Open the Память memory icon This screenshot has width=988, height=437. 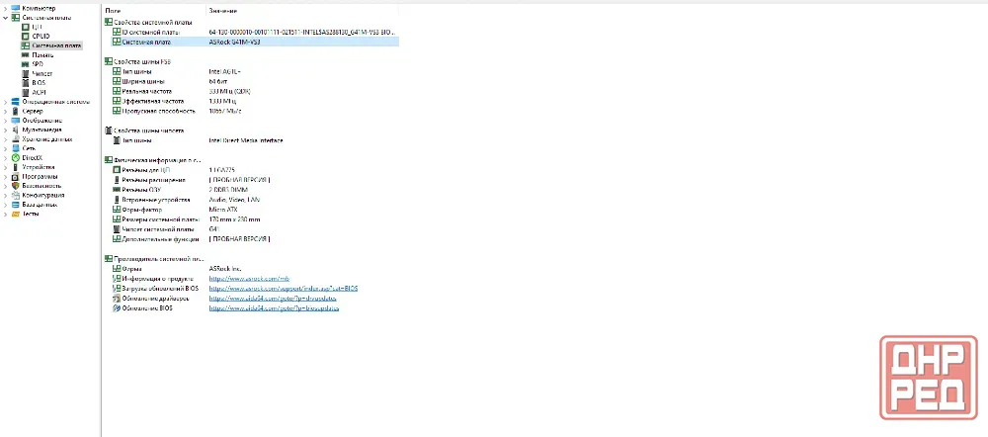coord(26,55)
